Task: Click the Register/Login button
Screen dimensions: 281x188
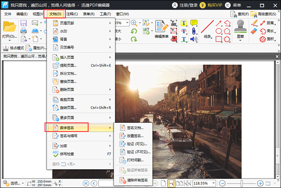Action: tap(185, 5)
